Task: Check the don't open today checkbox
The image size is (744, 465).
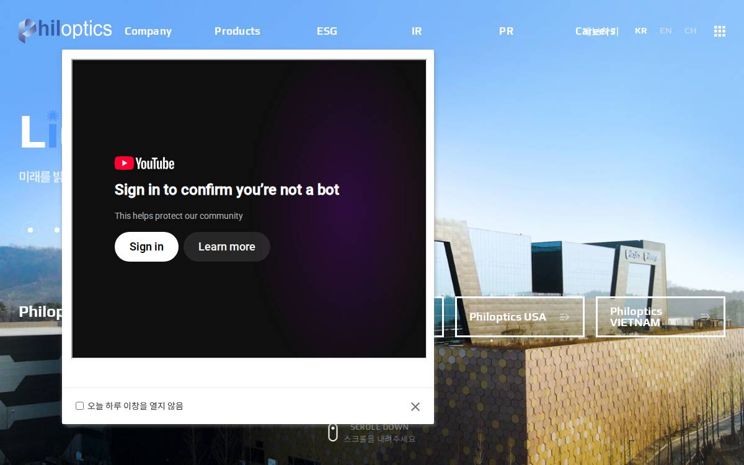Action: click(79, 406)
